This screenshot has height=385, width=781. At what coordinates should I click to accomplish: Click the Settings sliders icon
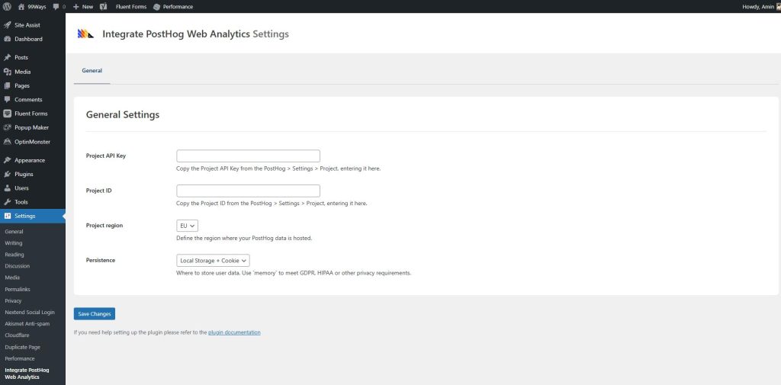coord(7,217)
